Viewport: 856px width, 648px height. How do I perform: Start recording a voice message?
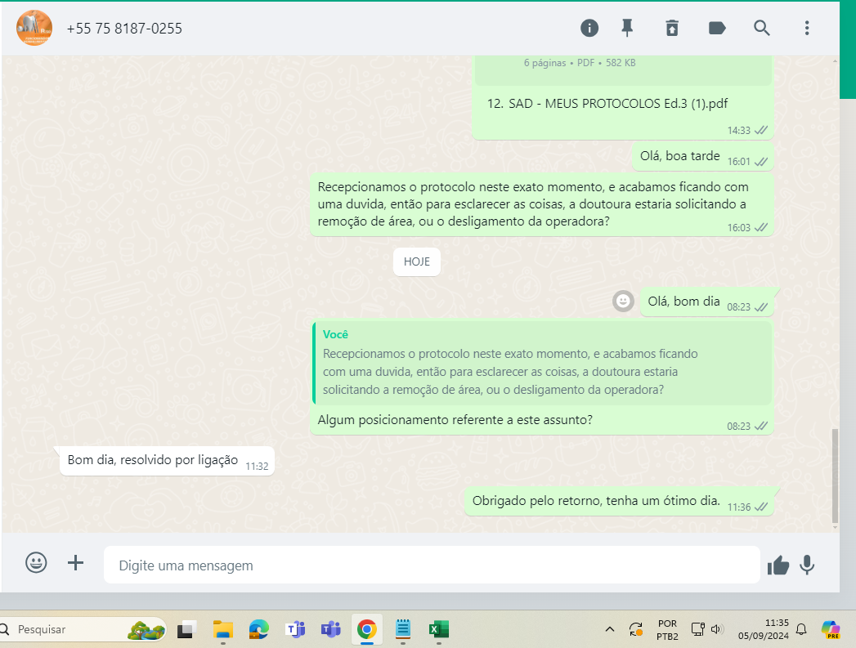click(807, 565)
